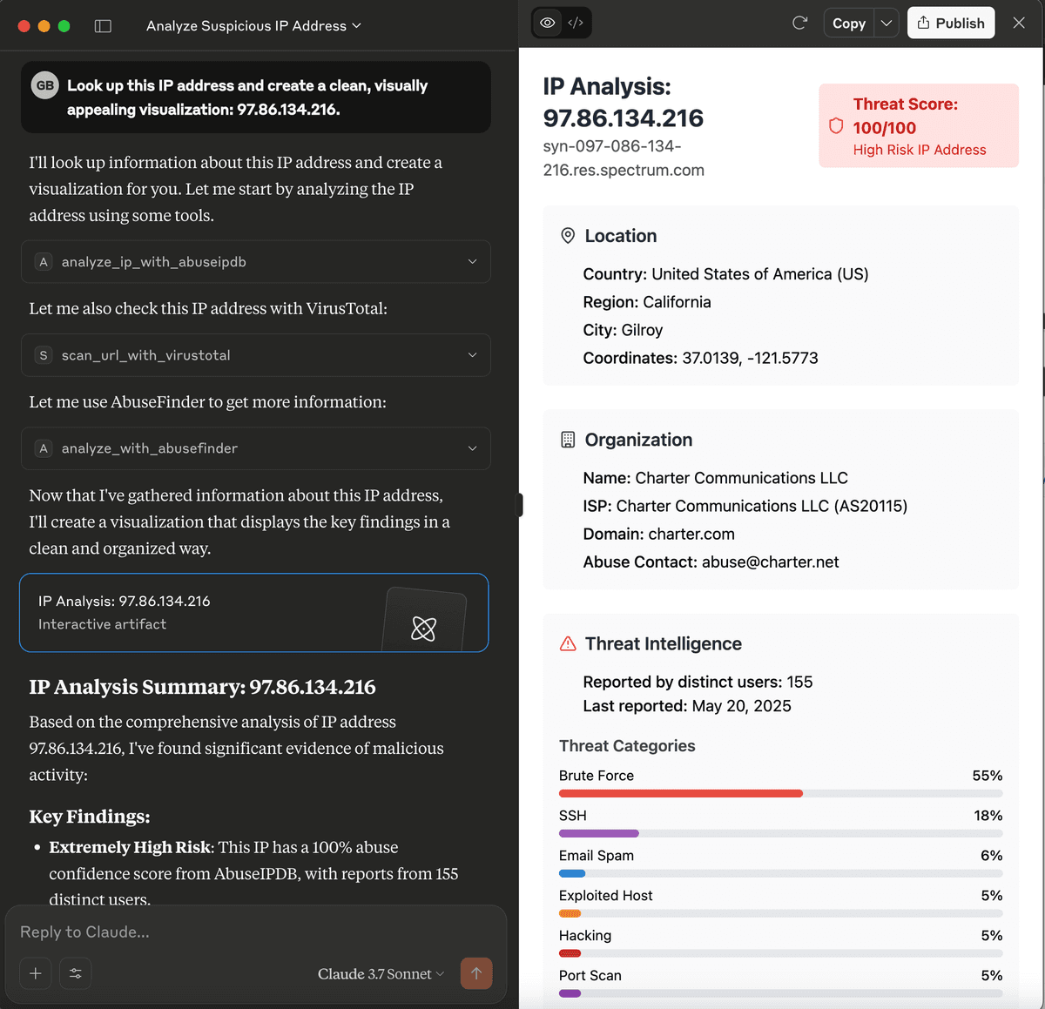This screenshot has height=1009, width=1045.
Task: Reload the artifact with refresh icon
Action: [799, 24]
